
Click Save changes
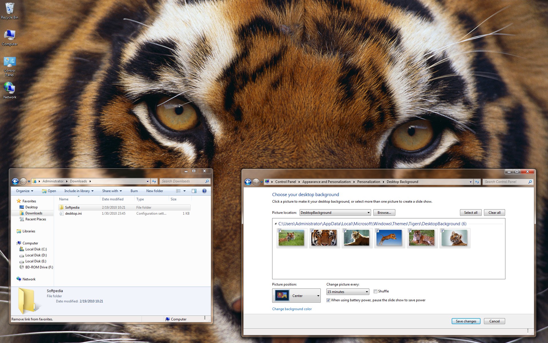466,321
